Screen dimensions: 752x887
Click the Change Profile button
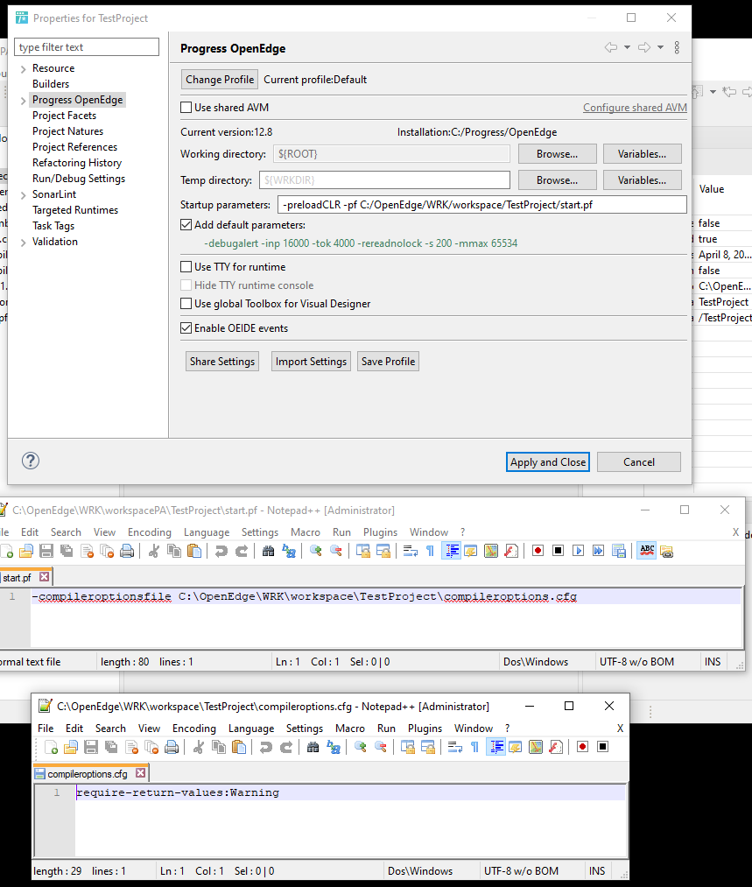point(220,80)
